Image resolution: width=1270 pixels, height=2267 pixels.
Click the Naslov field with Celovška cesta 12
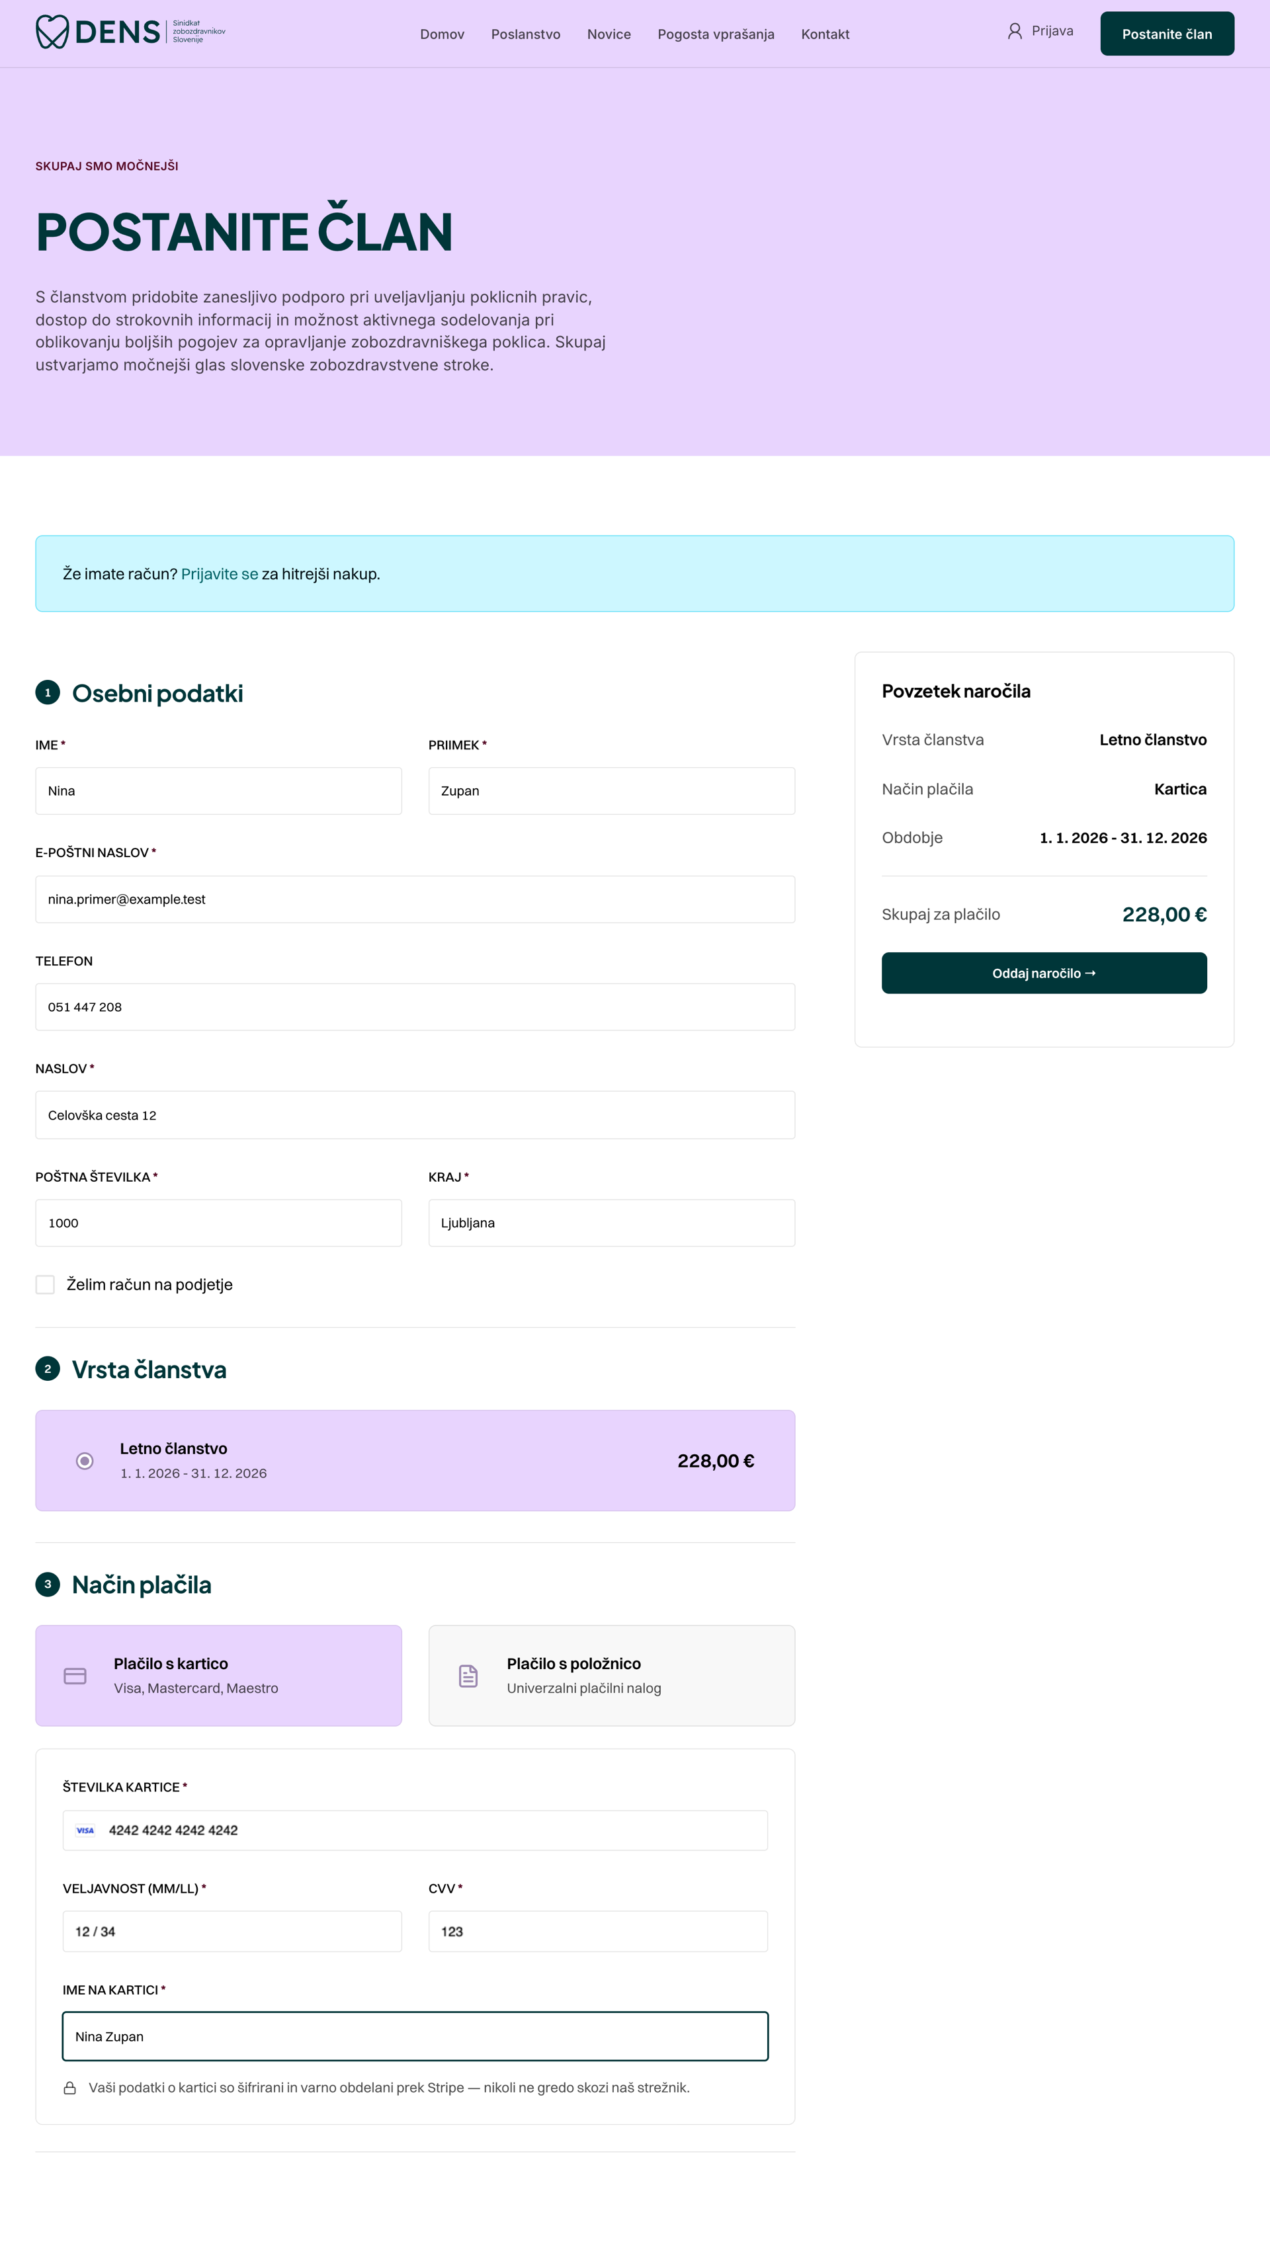click(415, 1115)
